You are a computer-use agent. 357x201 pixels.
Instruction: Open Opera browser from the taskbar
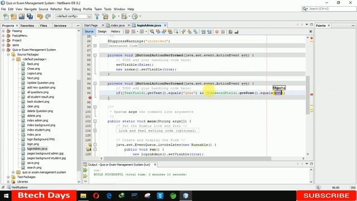(96, 196)
